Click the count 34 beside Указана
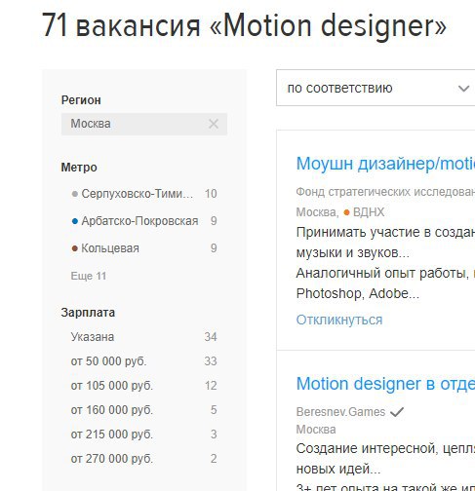The width and height of the screenshot is (475, 491). (x=211, y=337)
